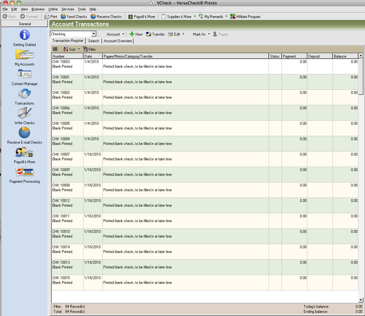
Task: Click the Transfer button
Action: click(x=155, y=34)
